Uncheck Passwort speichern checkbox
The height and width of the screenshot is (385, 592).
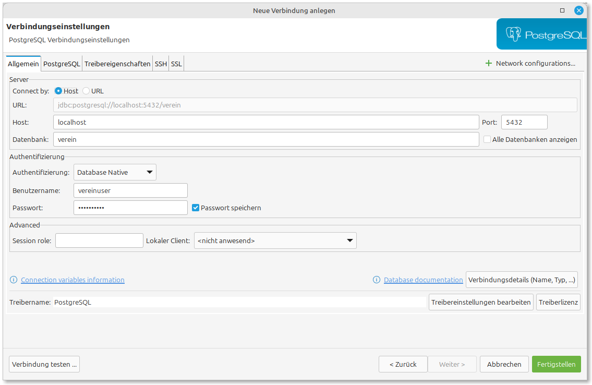pyautogui.click(x=196, y=208)
